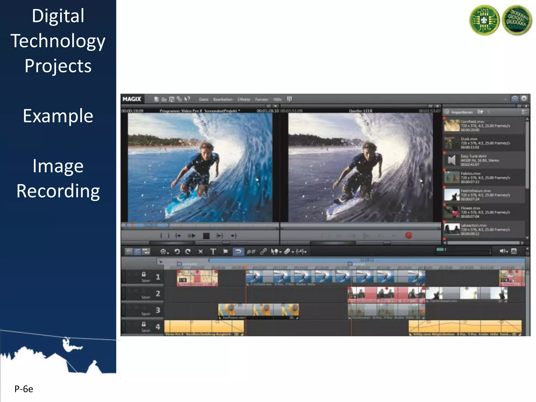The width and height of the screenshot is (536, 402).
Task: Click the context help cursor-question icon
Action: 187,99
